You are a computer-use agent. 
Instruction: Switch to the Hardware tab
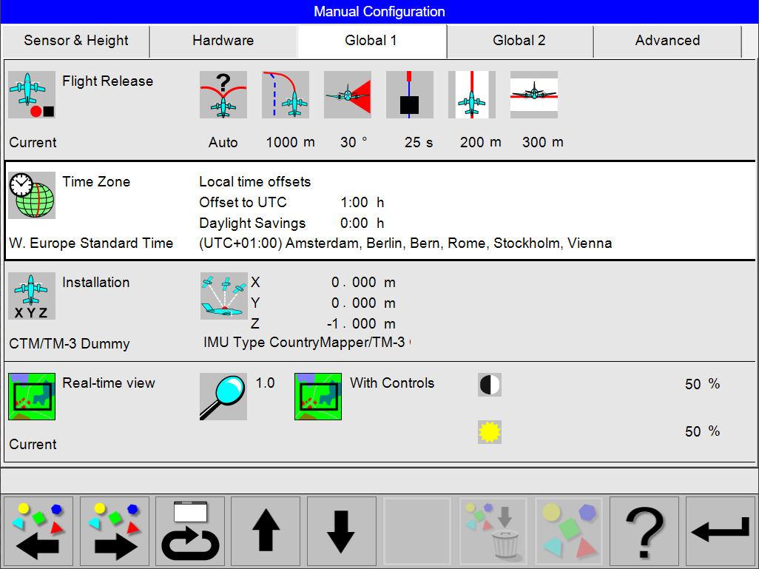tap(223, 41)
